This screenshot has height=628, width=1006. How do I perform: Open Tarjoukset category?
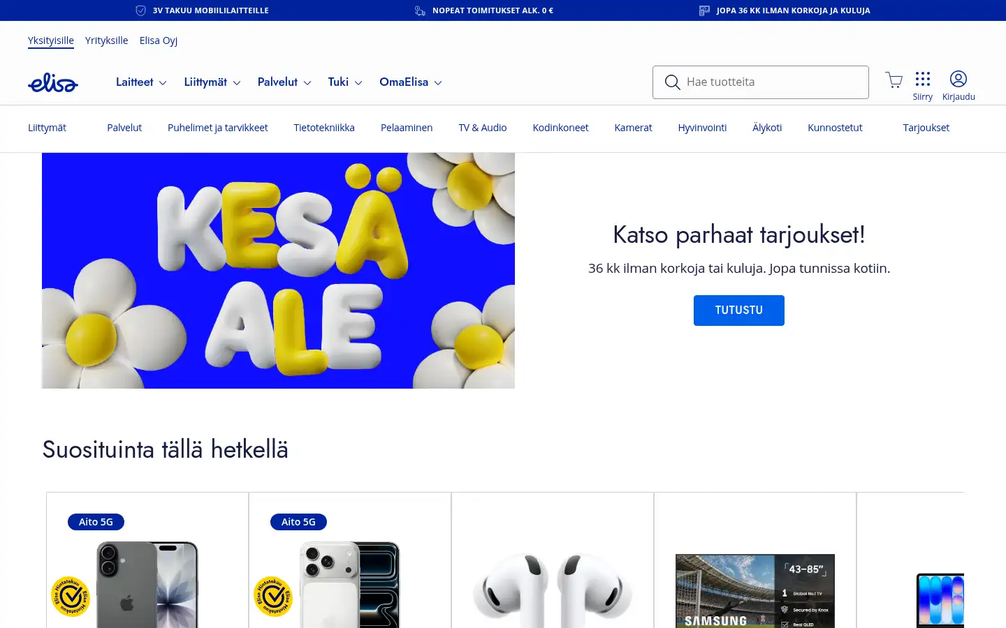926,128
